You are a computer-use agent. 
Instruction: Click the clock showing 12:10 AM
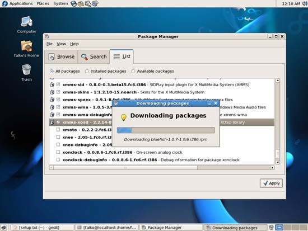pyautogui.click(x=291, y=3)
